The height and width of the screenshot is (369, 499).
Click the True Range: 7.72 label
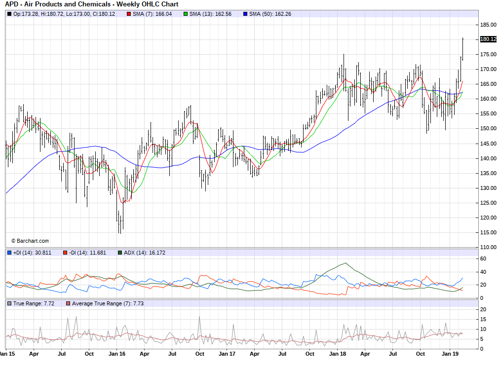click(34, 303)
